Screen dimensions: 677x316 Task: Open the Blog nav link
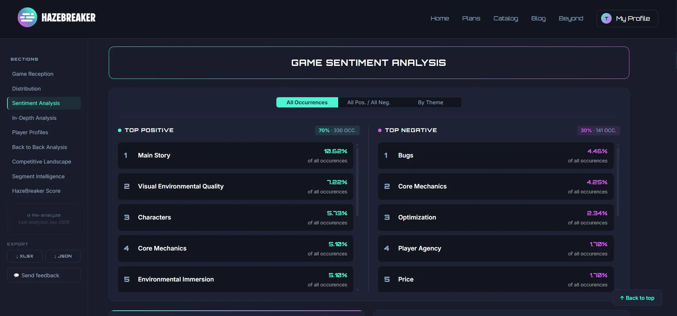coord(538,18)
